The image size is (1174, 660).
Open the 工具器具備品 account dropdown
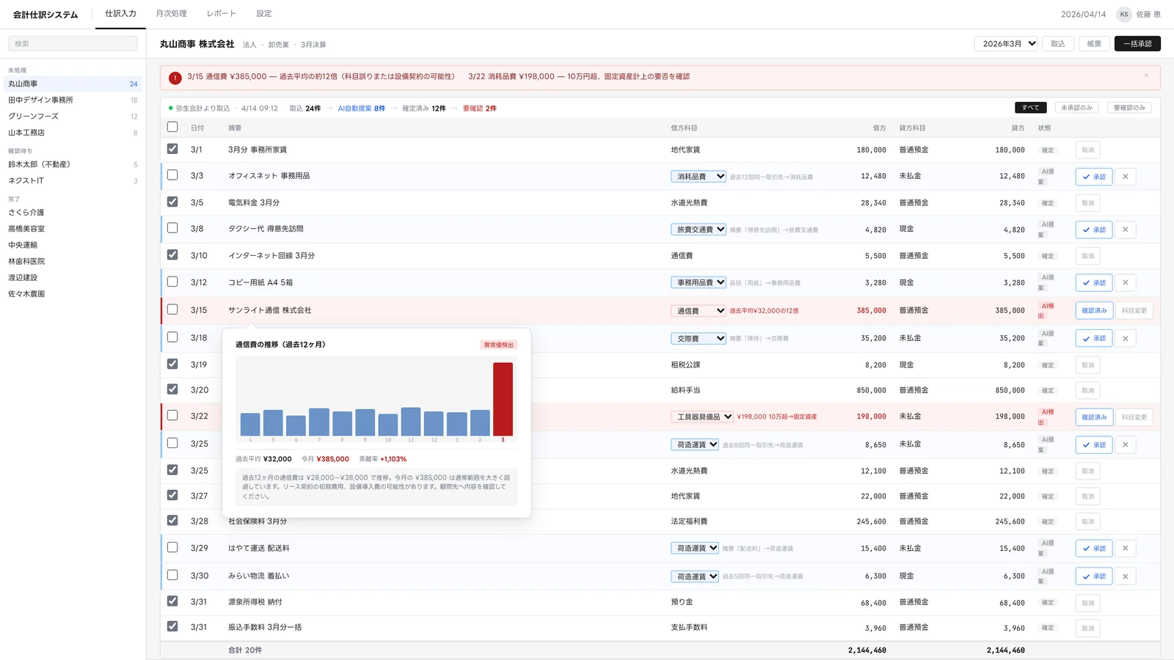702,417
